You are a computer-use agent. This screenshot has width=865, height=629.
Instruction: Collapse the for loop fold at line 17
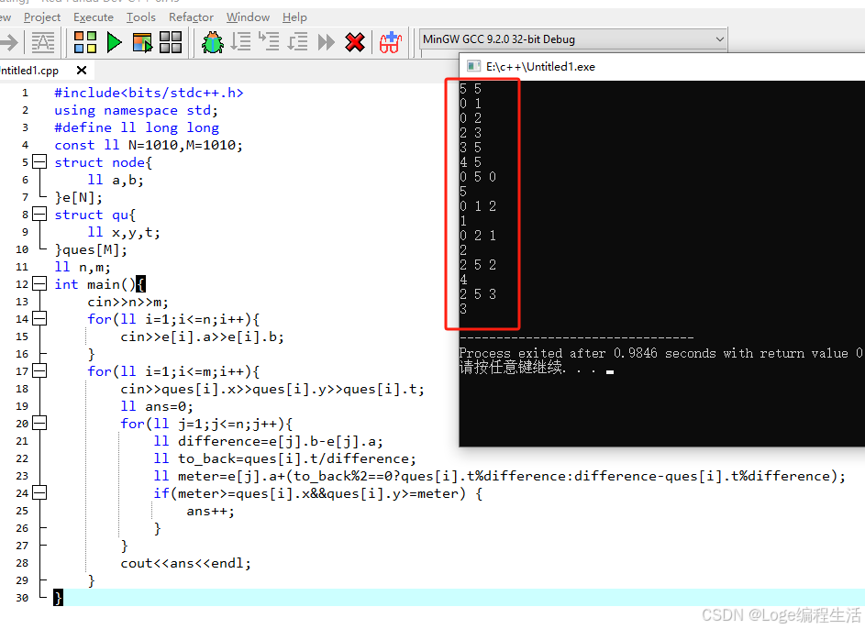(x=39, y=371)
